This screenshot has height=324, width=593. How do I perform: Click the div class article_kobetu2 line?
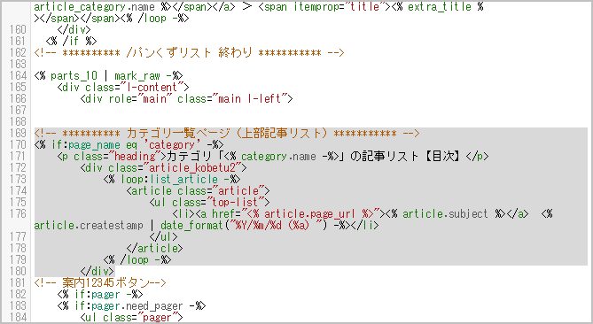[x=163, y=167]
